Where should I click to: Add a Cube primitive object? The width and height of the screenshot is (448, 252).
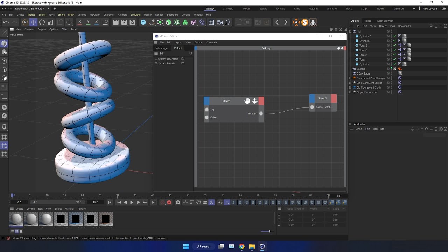coord(143,22)
